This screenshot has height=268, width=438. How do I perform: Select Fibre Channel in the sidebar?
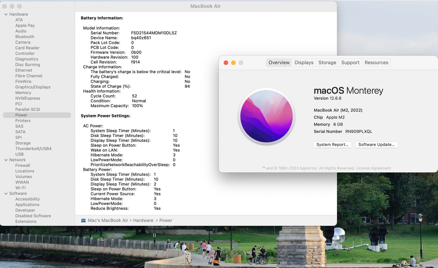click(x=29, y=76)
